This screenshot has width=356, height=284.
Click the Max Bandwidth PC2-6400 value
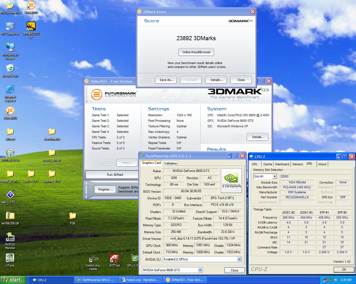point(297,187)
